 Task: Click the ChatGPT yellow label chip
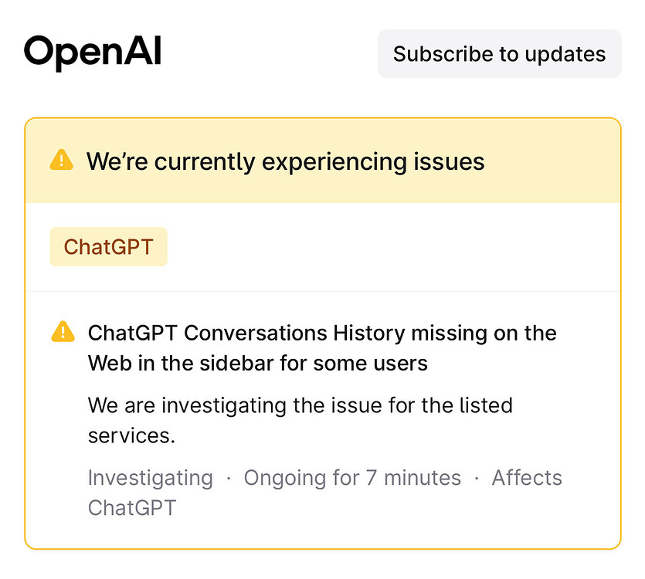[108, 246]
